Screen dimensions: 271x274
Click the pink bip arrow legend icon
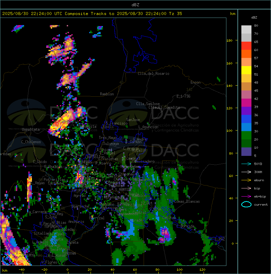[x=246, y=188]
